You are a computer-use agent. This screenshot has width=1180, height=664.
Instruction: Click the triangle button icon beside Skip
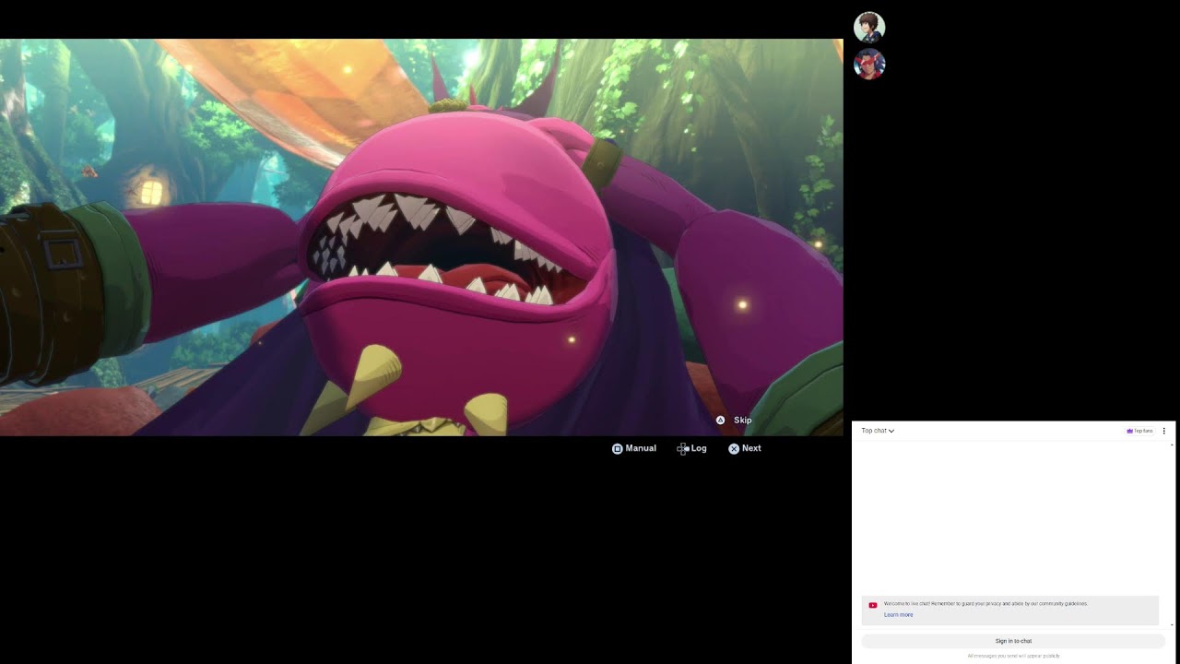click(x=721, y=421)
